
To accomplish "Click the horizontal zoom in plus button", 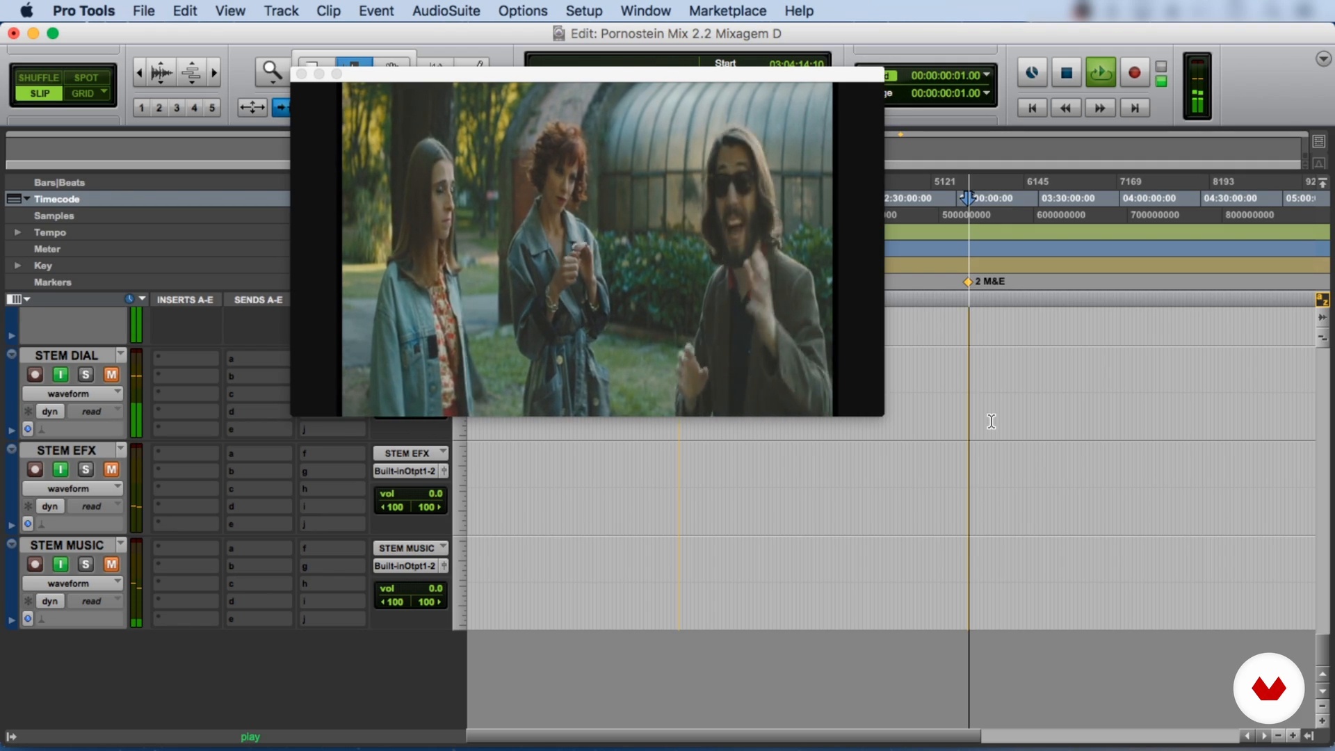I will tap(1293, 736).
